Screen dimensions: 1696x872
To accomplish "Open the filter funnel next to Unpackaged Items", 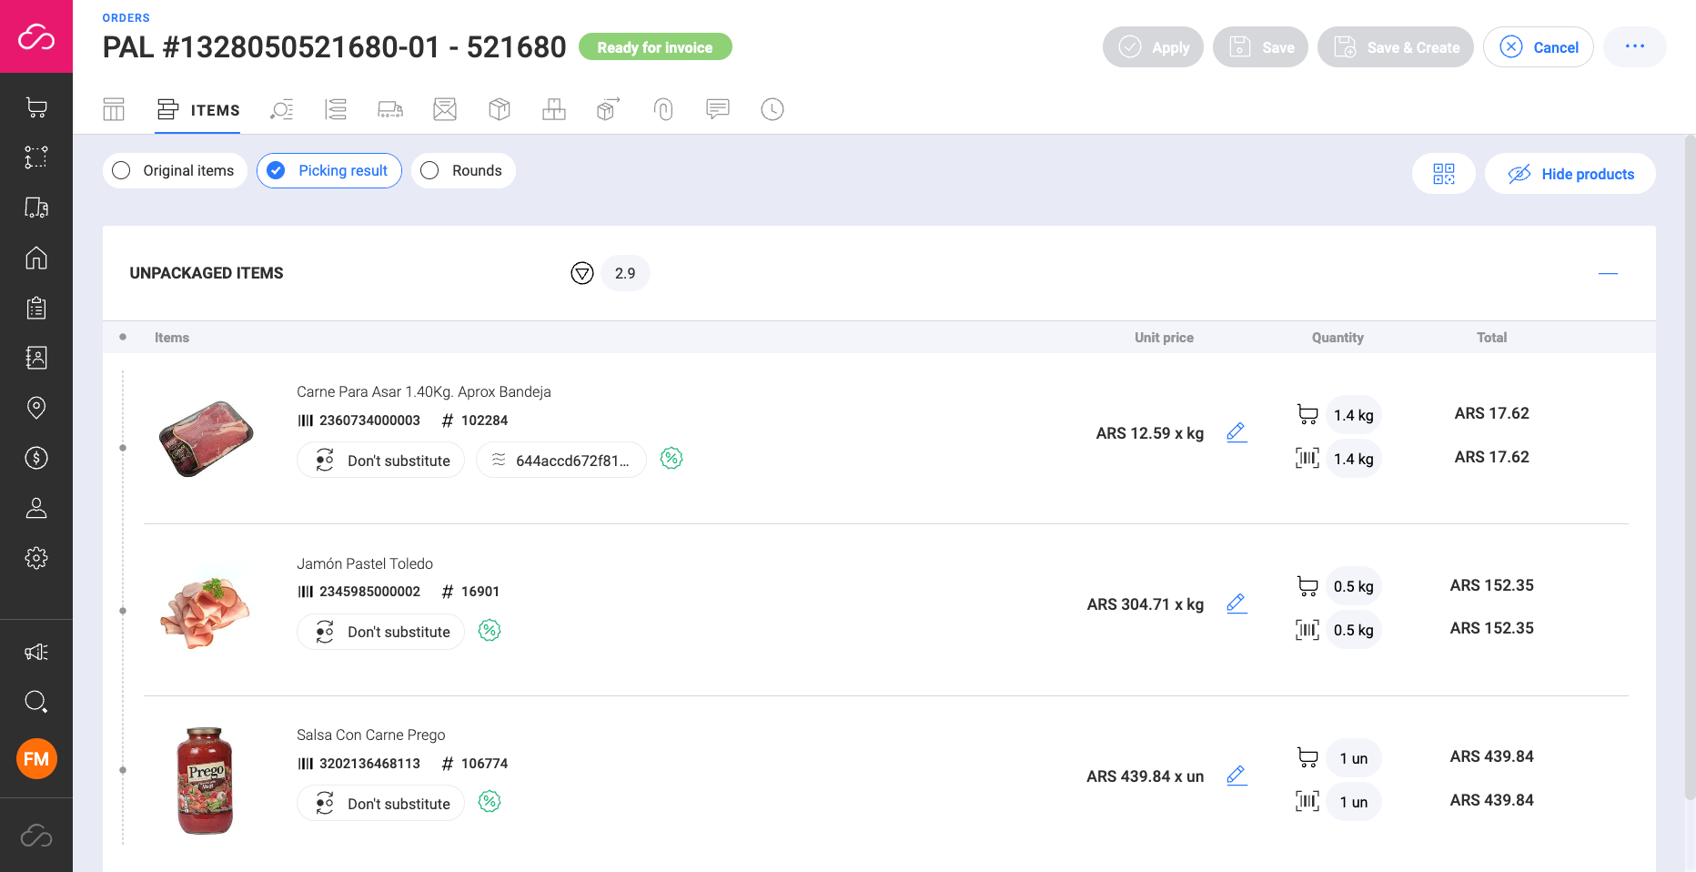I will [581, 273].
